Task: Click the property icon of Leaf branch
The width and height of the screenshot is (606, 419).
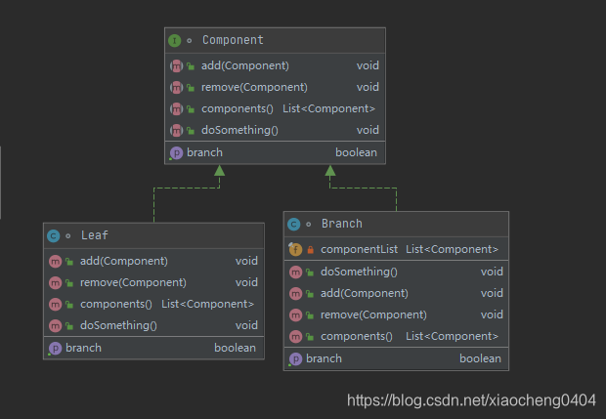Action: (x=56, y=349)
